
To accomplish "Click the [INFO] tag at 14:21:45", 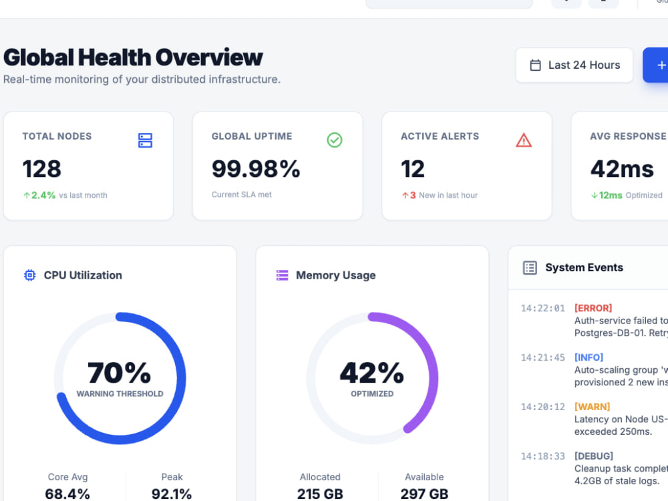I will pyautogui.click(x=589, y=357).
